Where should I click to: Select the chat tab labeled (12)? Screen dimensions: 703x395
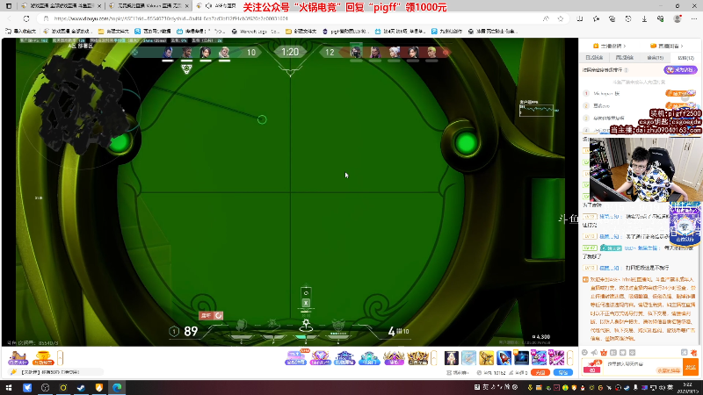tap(686, 58)
